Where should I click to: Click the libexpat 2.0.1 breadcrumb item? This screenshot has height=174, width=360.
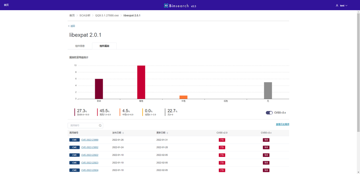pos(132,15)
